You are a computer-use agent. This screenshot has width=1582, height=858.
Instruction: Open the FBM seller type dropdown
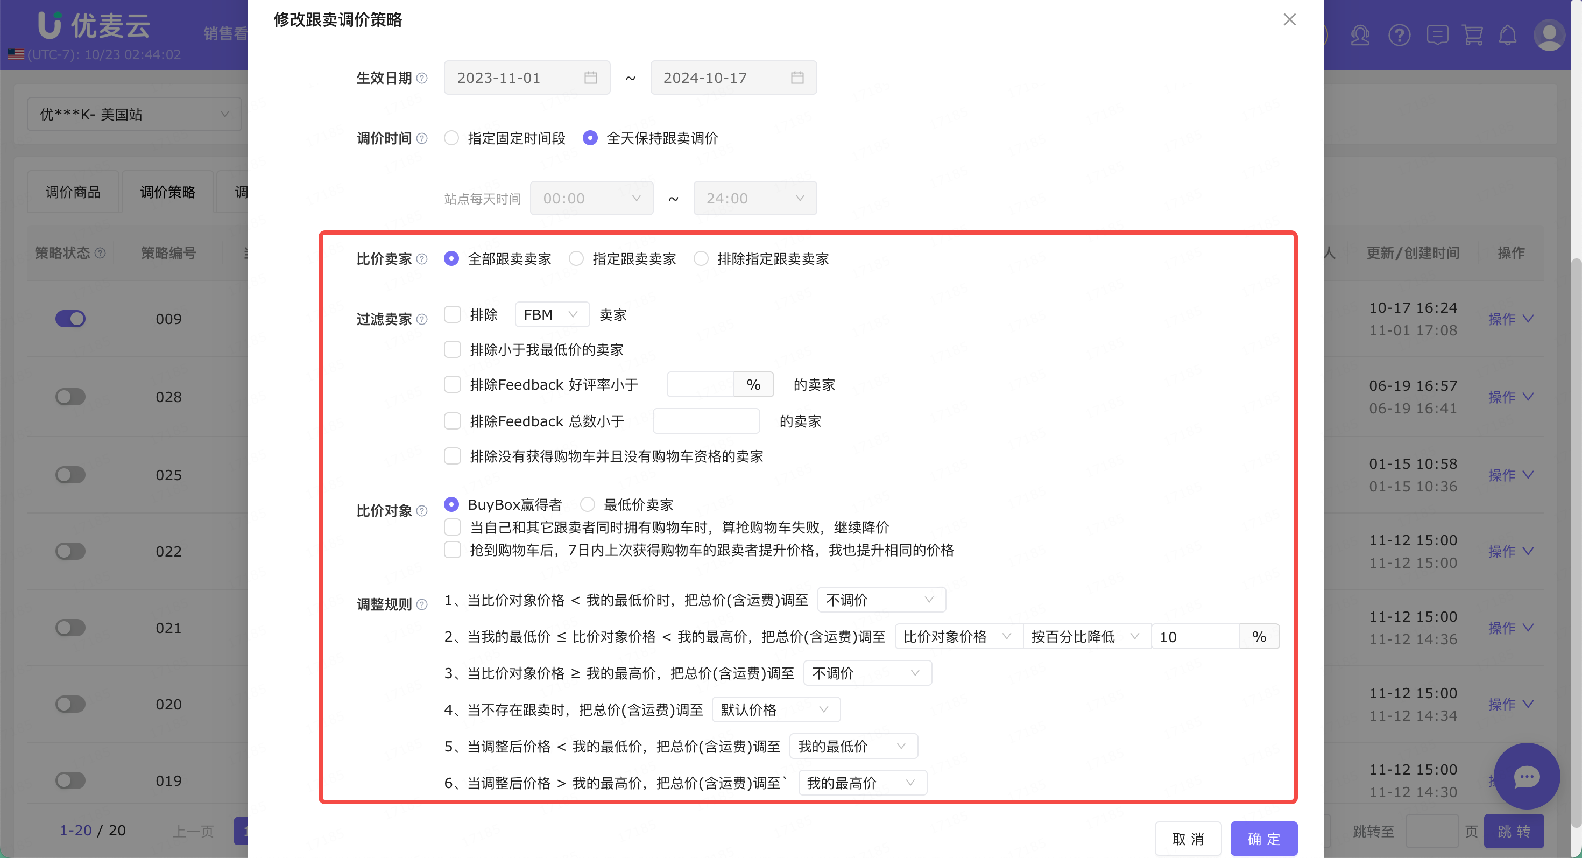551,314
